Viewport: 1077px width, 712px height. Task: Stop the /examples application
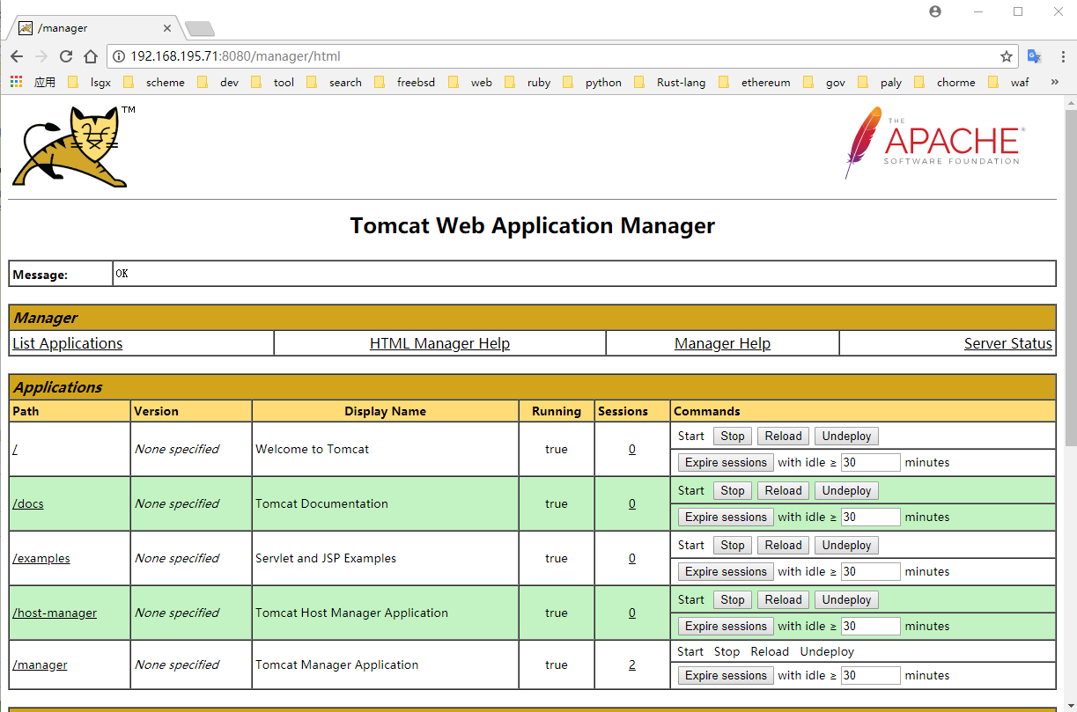pyautogui.click(x=733, y=545)
